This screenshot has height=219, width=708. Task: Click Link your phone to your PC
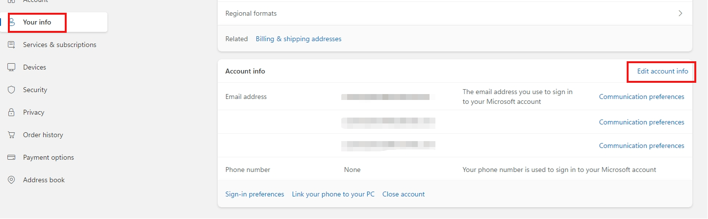(333, 194)
